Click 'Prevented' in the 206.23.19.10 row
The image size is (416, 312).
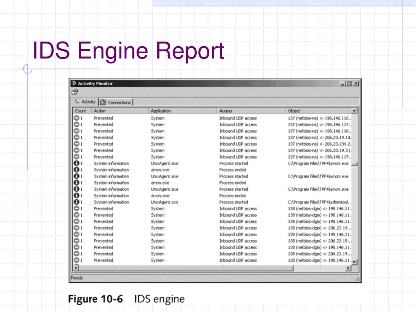tap(104, 137)
